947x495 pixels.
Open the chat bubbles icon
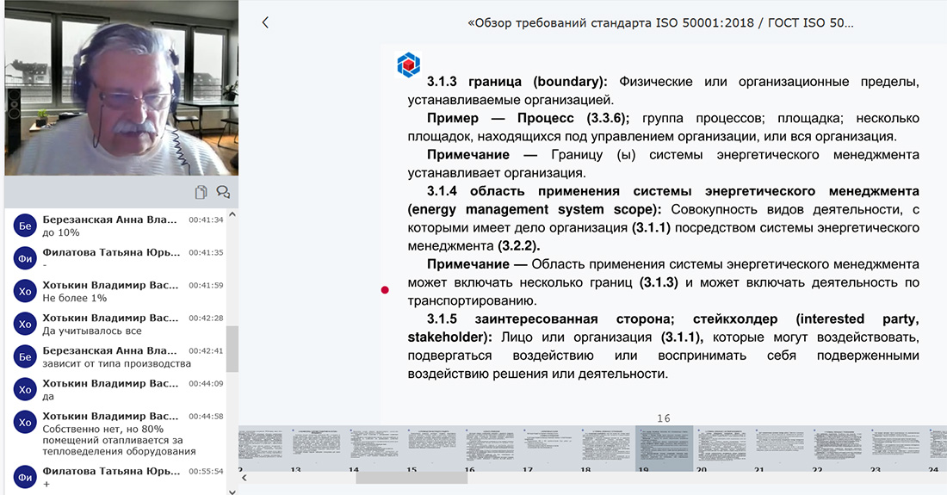(x=223, y=192)
